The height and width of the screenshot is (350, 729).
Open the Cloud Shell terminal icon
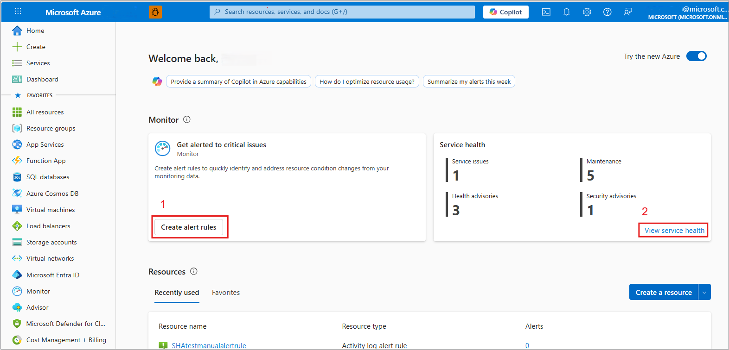[546, 12]
